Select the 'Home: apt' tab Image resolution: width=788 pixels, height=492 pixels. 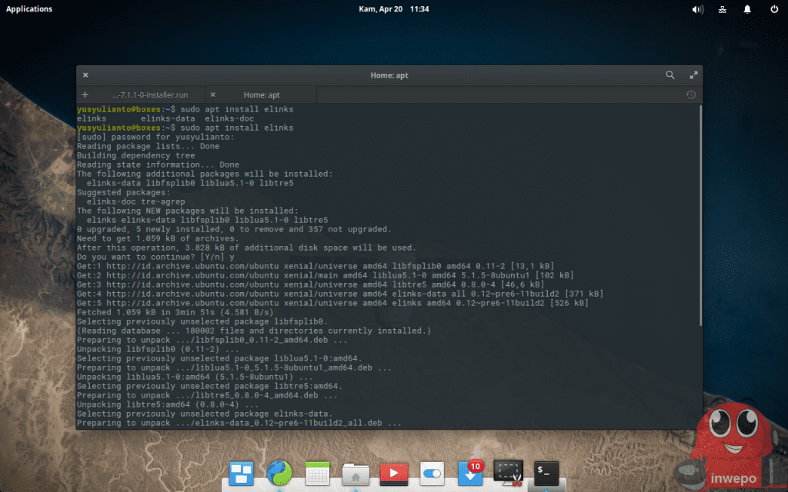(262, 95)
